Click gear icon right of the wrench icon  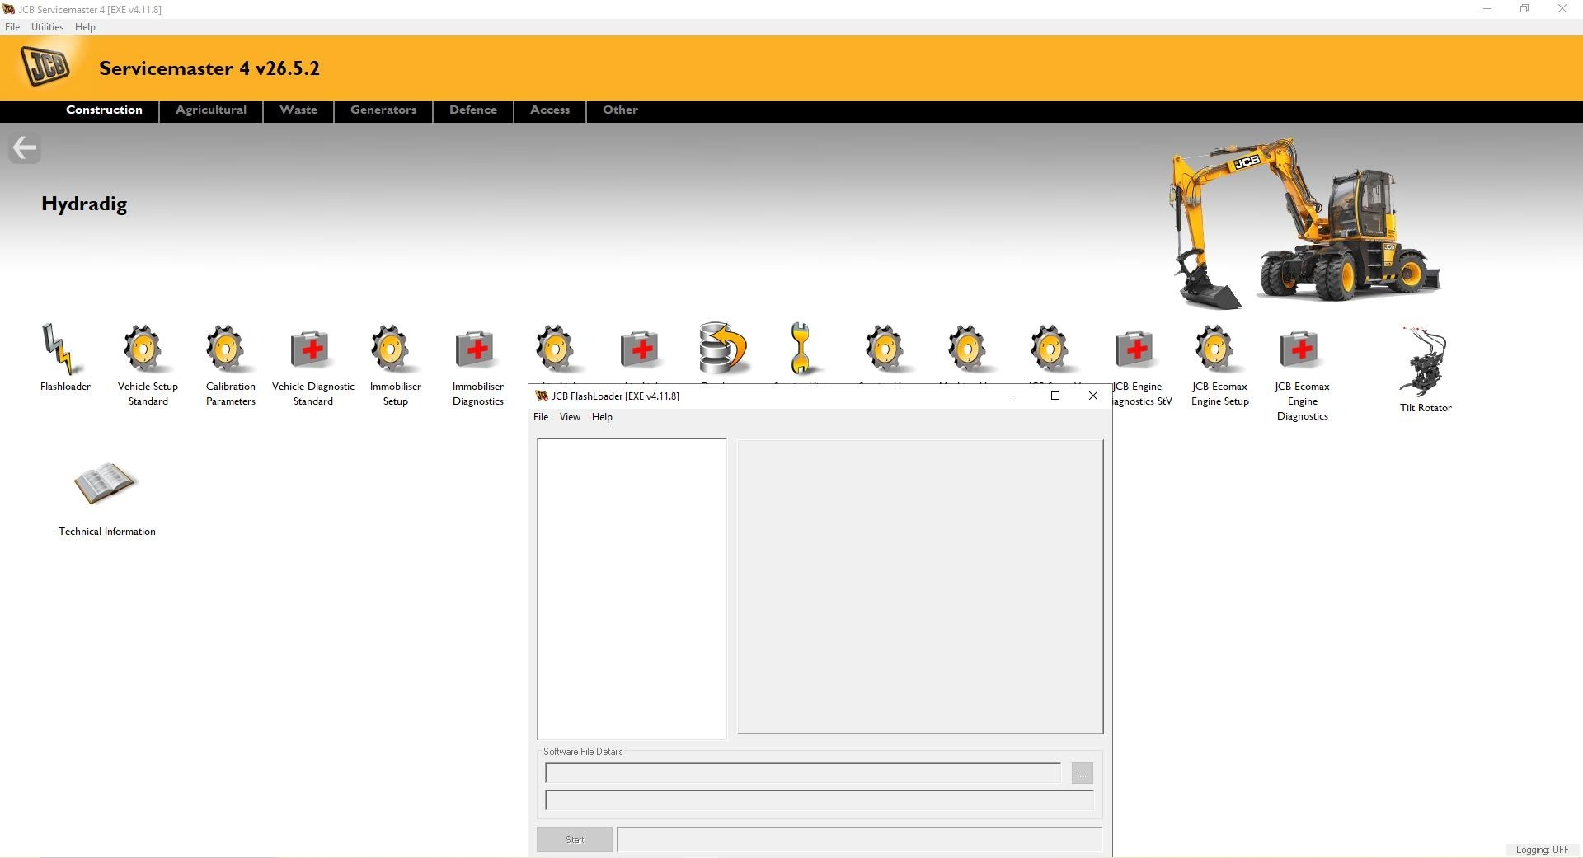[x=888, y=349]
